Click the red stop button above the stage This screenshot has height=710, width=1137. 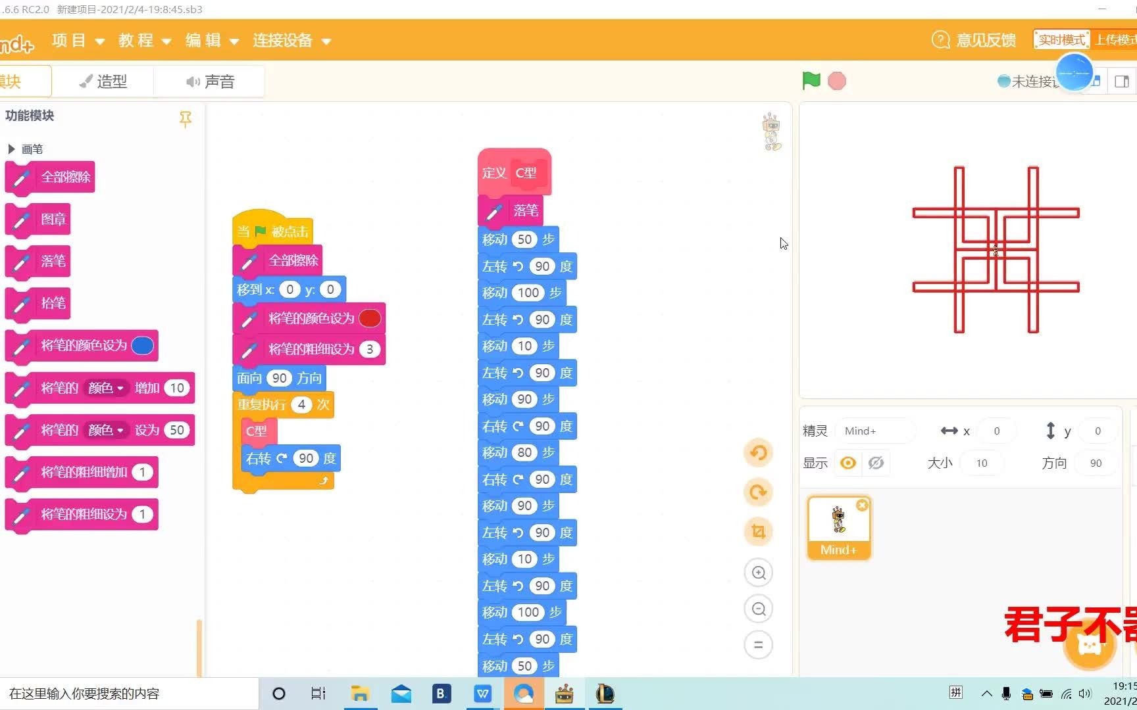pos(836,80)
